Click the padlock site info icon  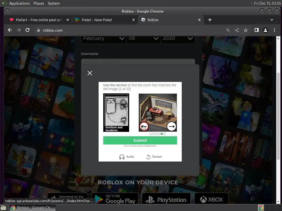[39, 30]
